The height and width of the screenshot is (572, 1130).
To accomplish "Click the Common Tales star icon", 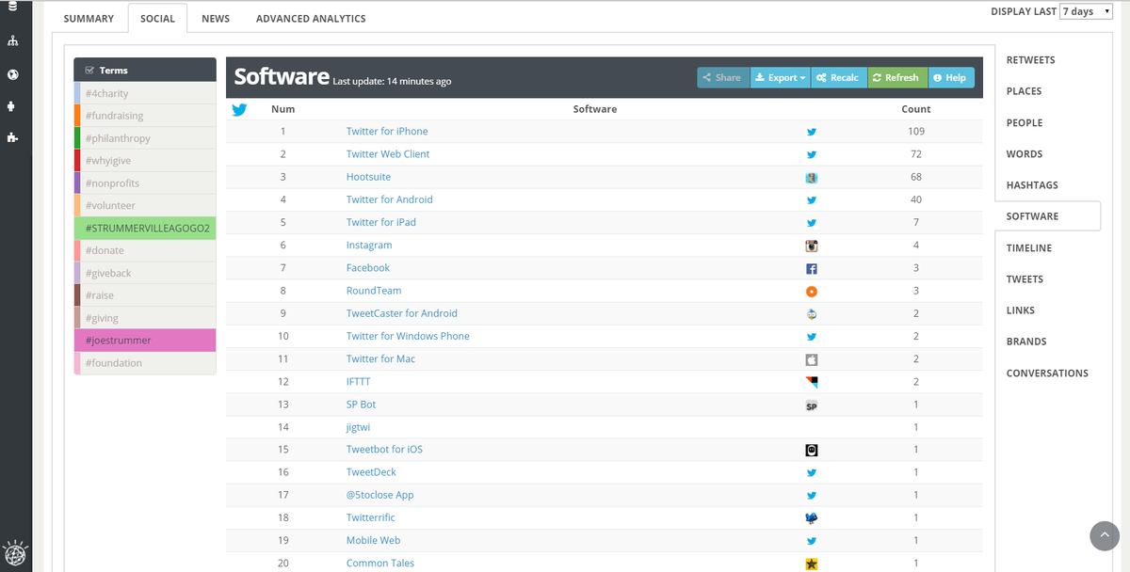I will (811, 564).
